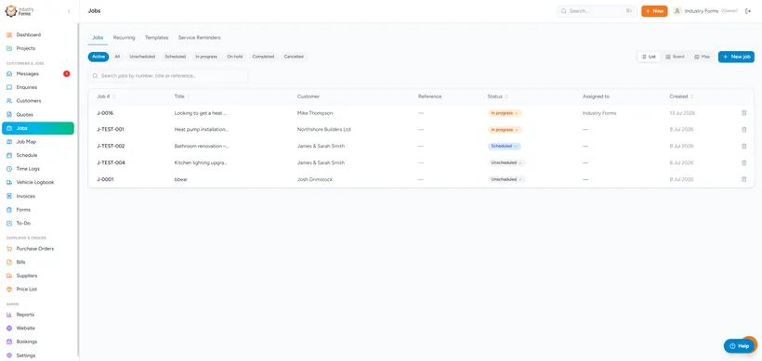Switch to the Templates tab
The height and width of the screenshot is (361, 762).
pyautogui.click(x=156, y=37)
